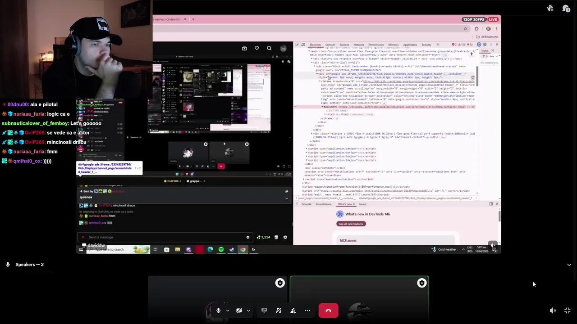Click the Kick user avatar icon
Screen dimensions: 577x324
coord(283,48)
